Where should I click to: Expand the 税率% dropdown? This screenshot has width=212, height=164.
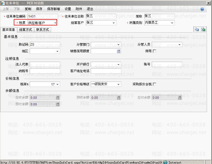click(x=58, y=84)
